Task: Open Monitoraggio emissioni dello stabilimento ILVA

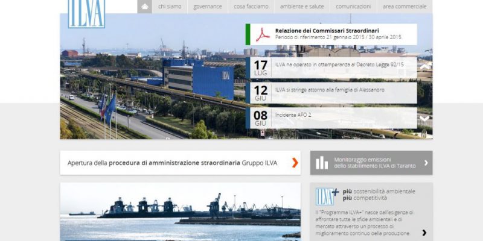Action: click(371, 163)
